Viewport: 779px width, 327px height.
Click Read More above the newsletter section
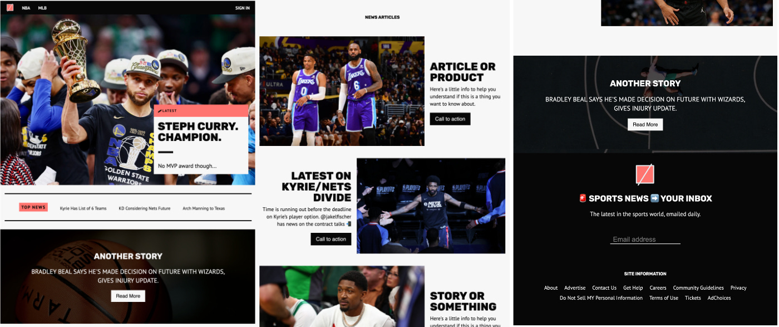[x=645, y=124]
